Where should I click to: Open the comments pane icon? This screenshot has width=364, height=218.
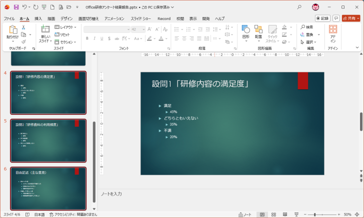point(336,18)
